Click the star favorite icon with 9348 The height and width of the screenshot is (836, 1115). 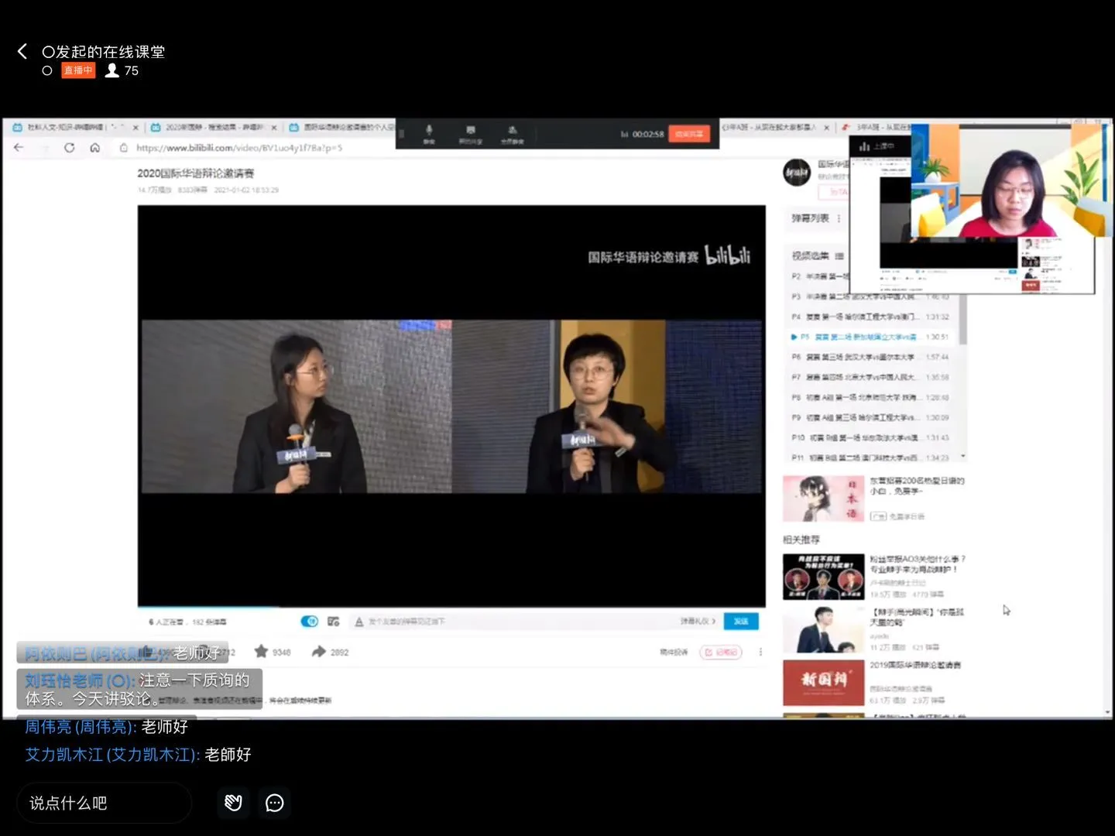(x=261, y=652)
